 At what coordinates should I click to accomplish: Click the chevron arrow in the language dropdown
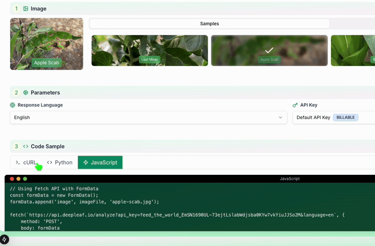tap(280, 118)
